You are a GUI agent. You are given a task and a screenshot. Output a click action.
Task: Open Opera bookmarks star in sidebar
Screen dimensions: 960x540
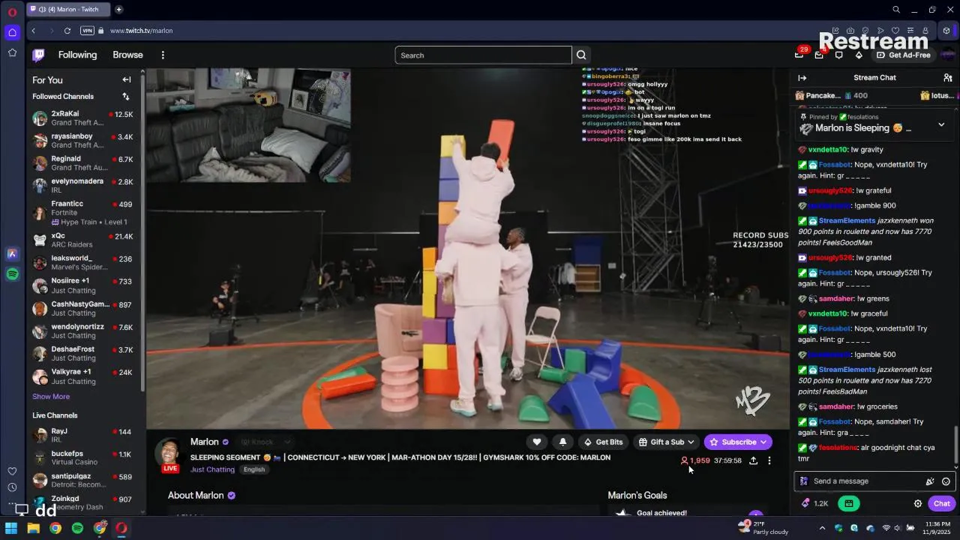(x=12, y=52)
